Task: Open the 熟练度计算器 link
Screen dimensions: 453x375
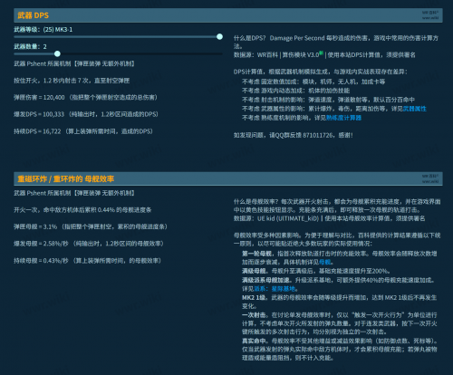Action: click(x=343, y=118)
